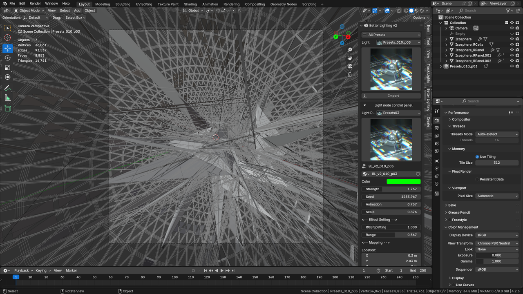The width and height of the screenshot is (523, 294).
Task: Open the Output properties tab icon
Action: 436,128
